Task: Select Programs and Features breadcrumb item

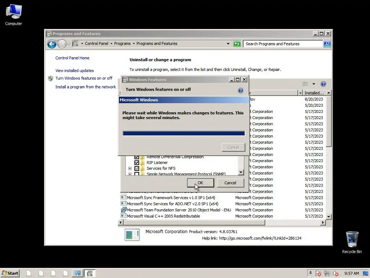Action: click(157, 43)
